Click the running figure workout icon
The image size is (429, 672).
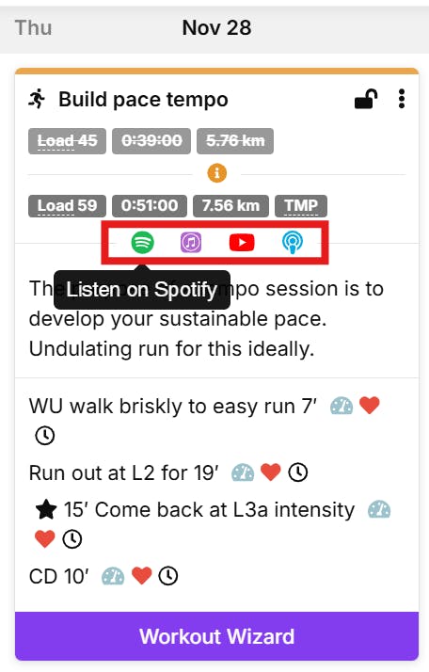[x=37, y=99]
